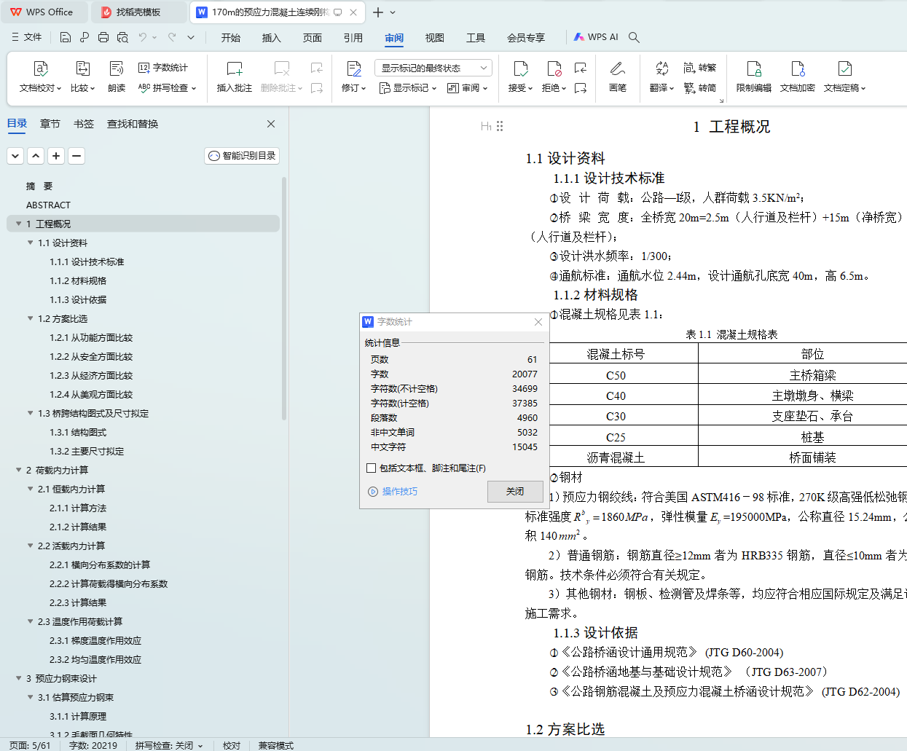
Task: Click the print icon in quick toolbar
Action: 103,37
